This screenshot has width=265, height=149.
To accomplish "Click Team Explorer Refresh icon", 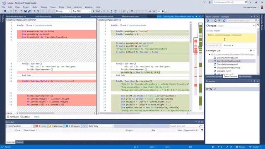I will [224, 21].
